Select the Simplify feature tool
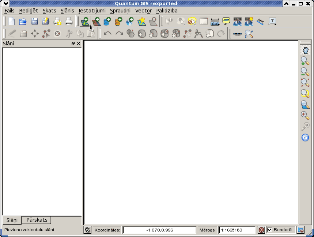 130,33
